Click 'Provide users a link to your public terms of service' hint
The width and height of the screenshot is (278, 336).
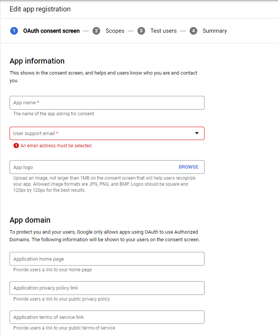tap(64, 328)
